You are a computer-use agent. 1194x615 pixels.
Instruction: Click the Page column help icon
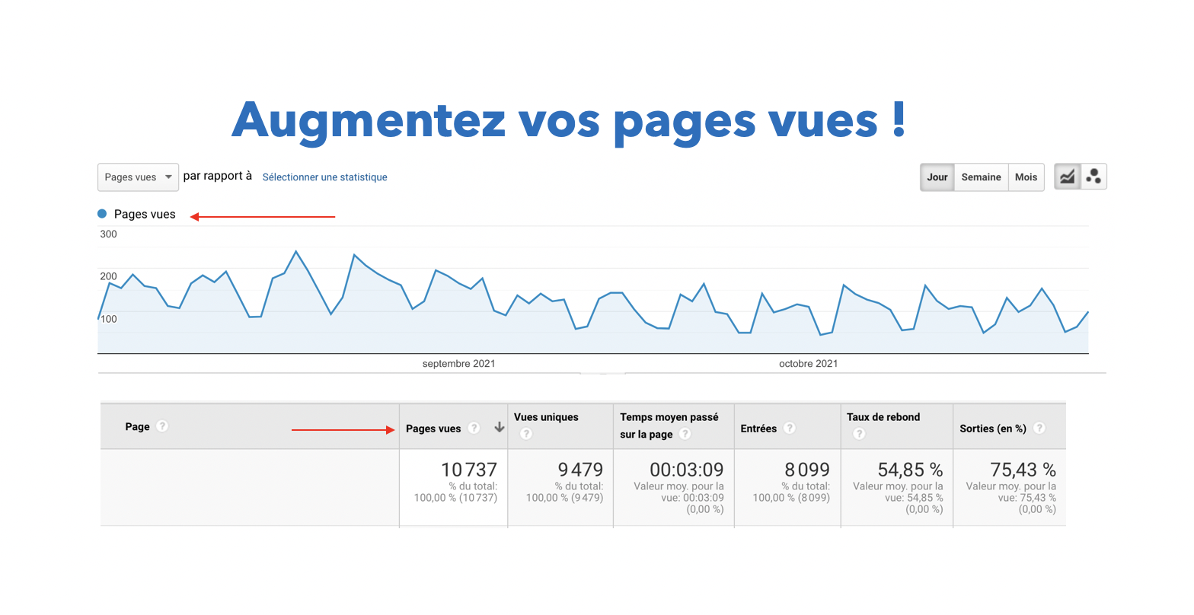click(162, 426)
